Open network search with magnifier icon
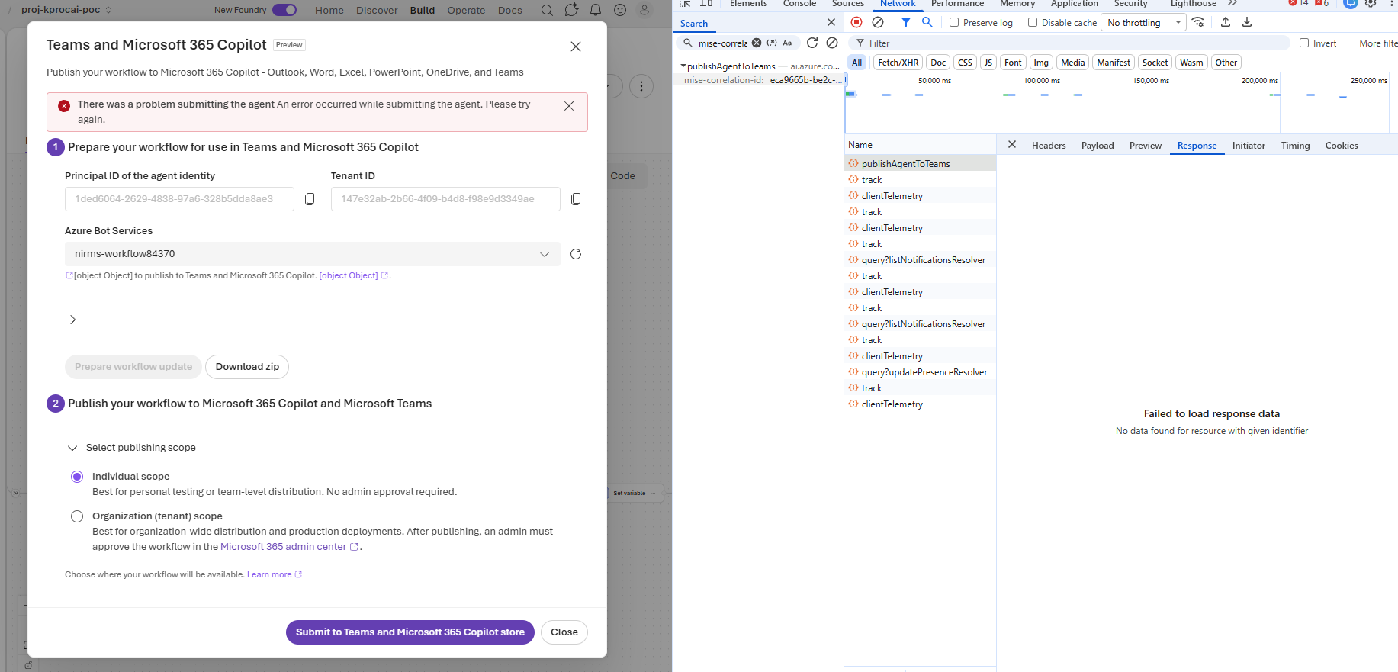 coord(927,22)
